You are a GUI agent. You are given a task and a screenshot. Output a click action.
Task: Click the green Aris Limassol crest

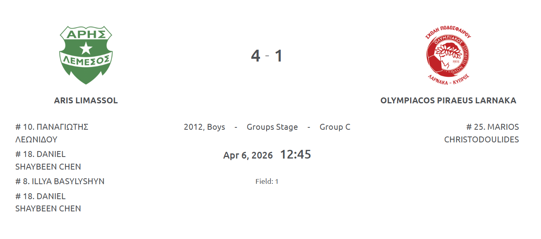coord(86,55)
